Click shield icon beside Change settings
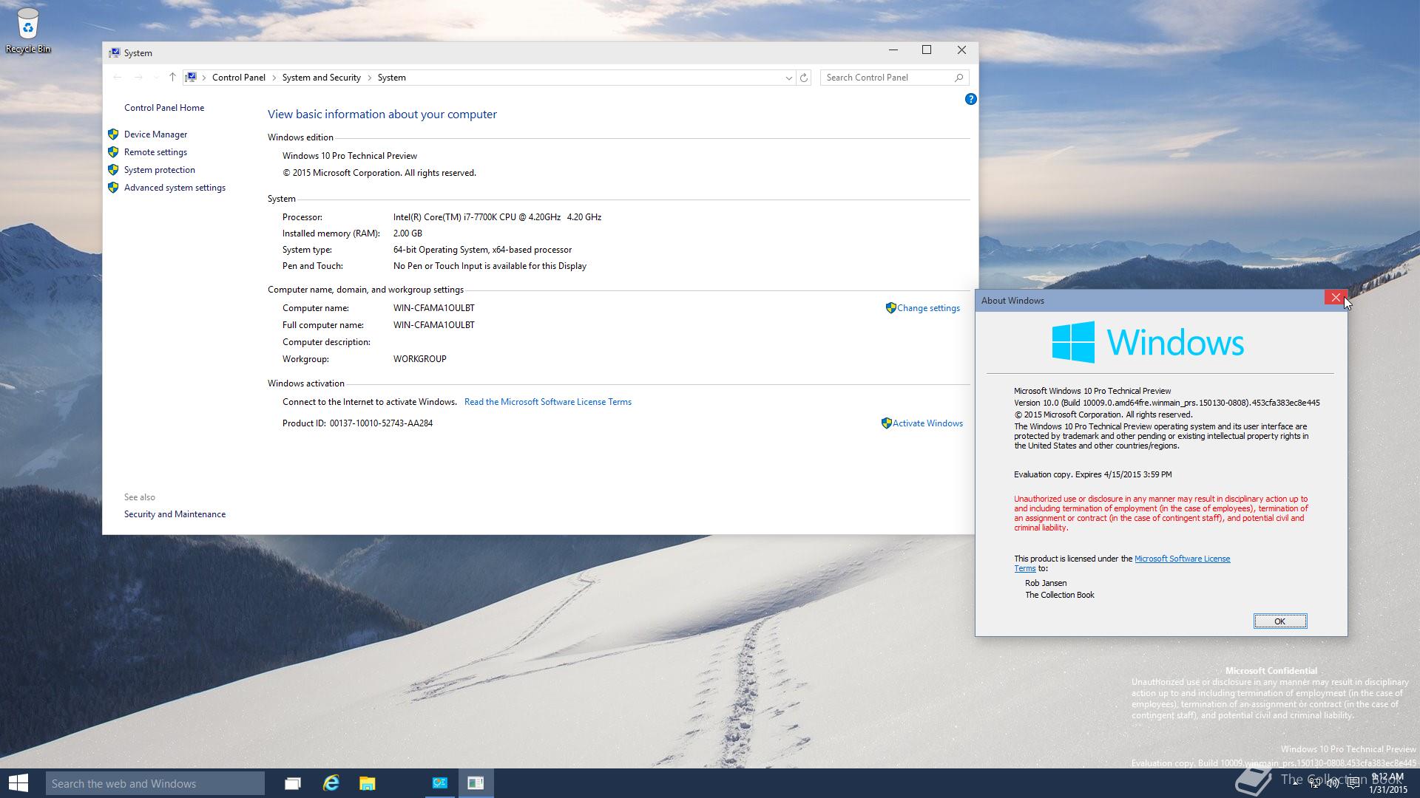 [x=890, y=308]
